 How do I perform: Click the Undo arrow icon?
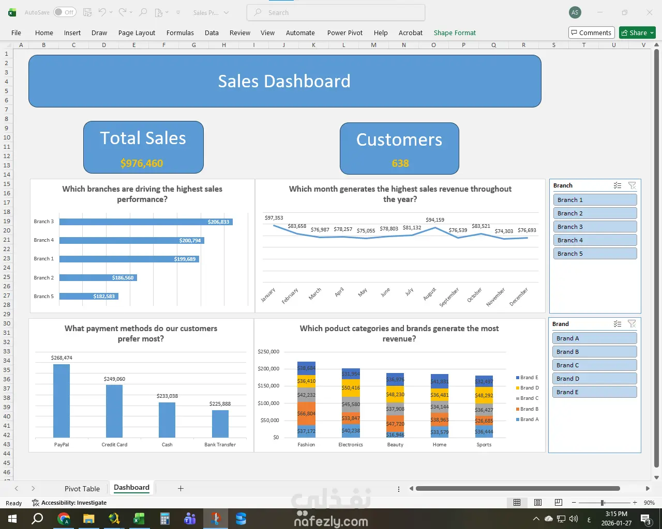click(x=102, y=12)
